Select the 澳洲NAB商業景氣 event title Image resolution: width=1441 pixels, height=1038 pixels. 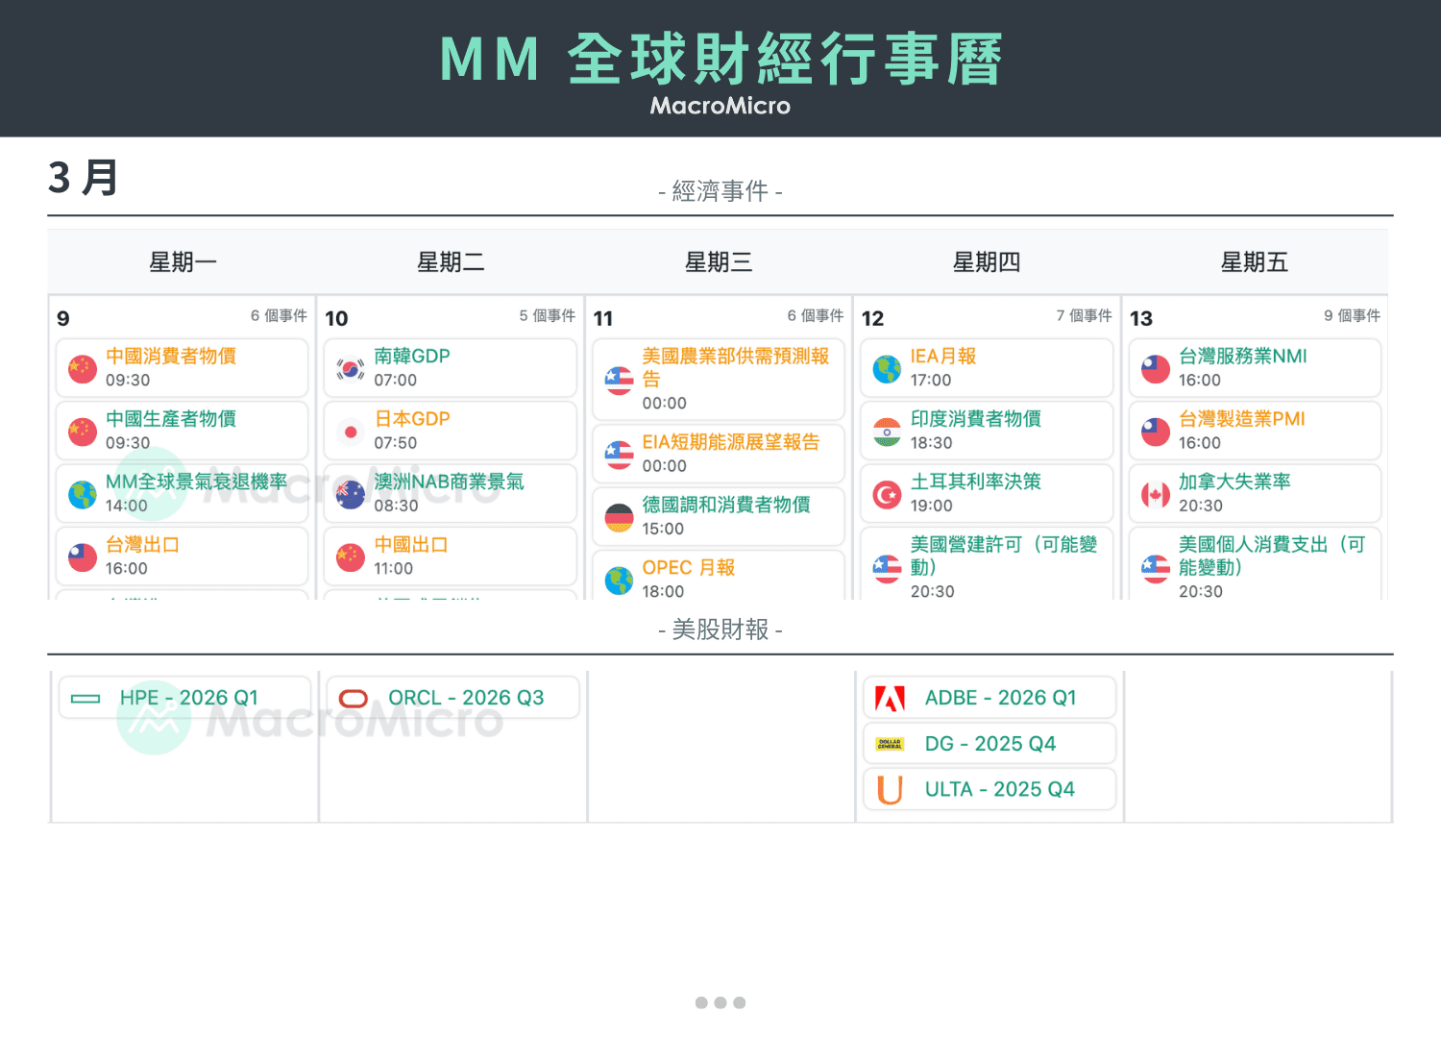449,482
